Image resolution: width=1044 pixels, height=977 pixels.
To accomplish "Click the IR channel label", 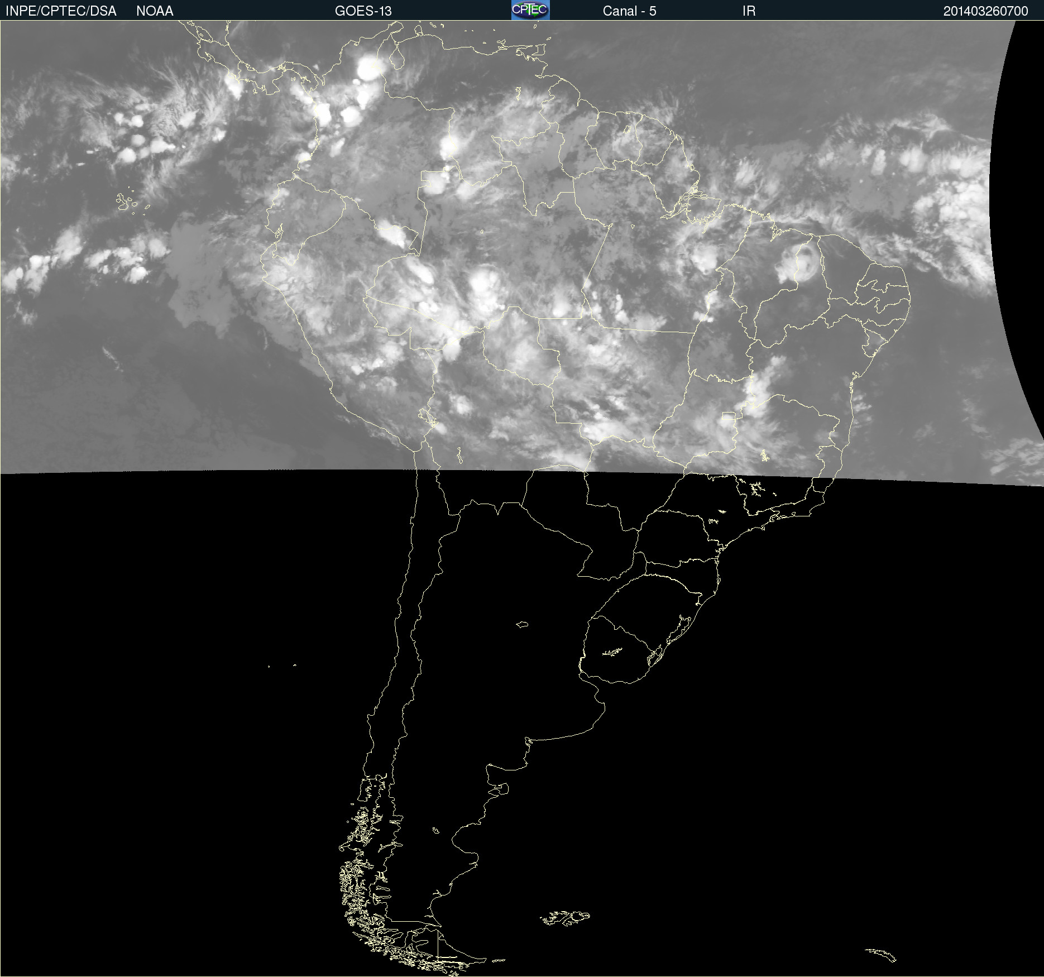I will coord(749,11).
